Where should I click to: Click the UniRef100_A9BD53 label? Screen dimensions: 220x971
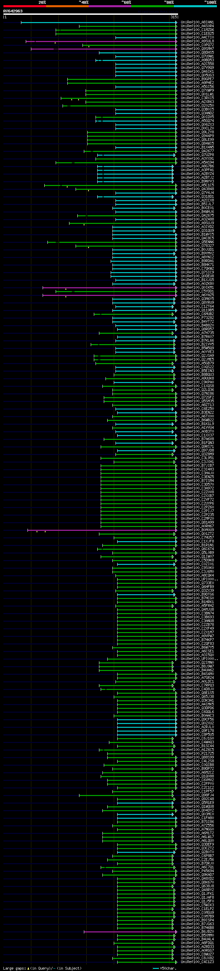point(197,60)
